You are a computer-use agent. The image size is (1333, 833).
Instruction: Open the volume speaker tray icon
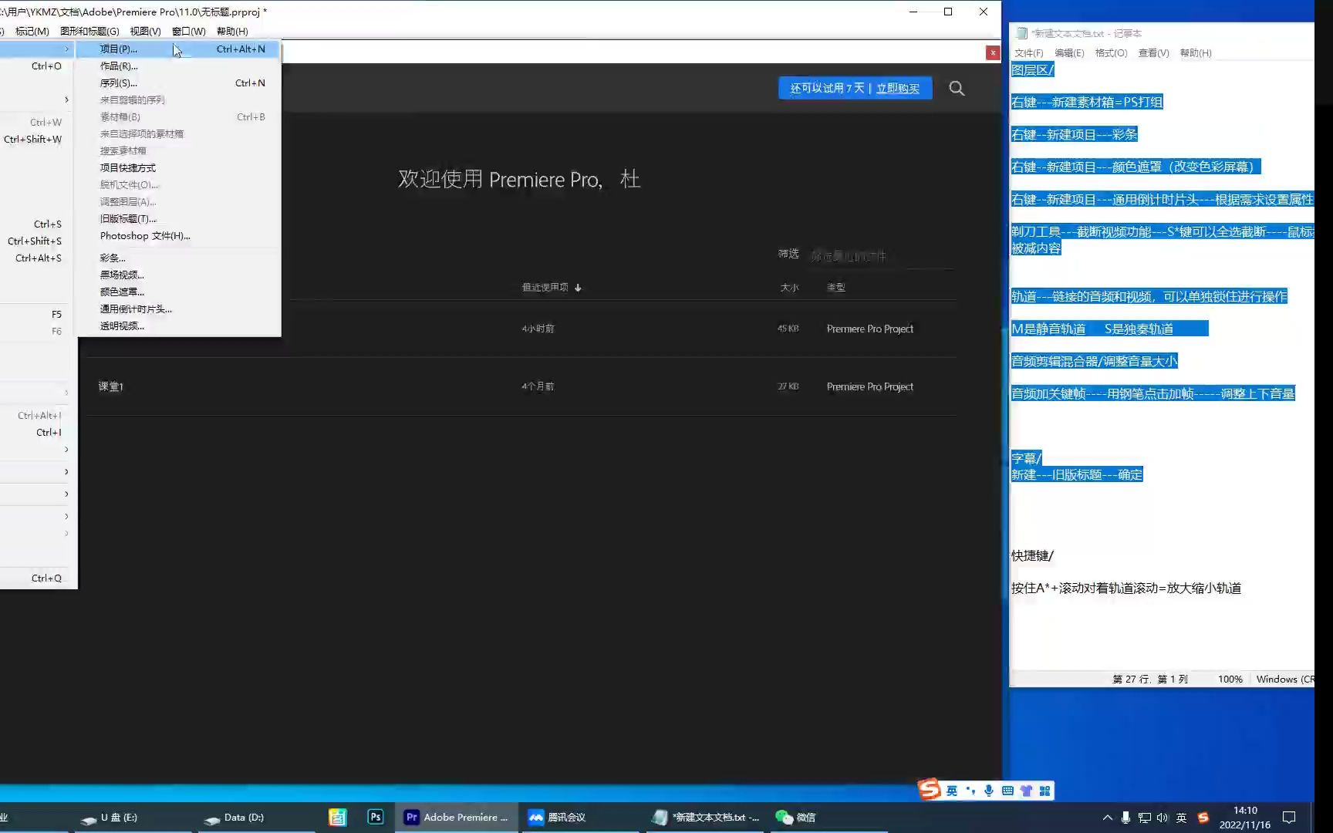point(1163,818)
